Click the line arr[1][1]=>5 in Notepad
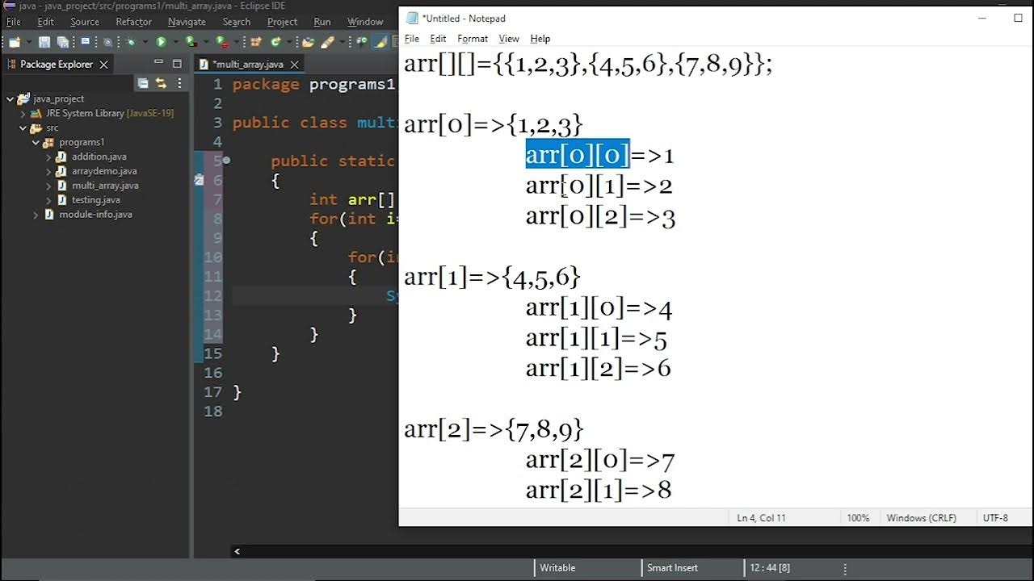This screenshot has height=581, width=1034. pyautogui.click(x=596, y=338)
